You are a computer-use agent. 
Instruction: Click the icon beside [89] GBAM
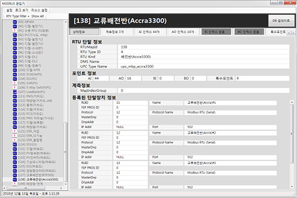click(14, 23)
